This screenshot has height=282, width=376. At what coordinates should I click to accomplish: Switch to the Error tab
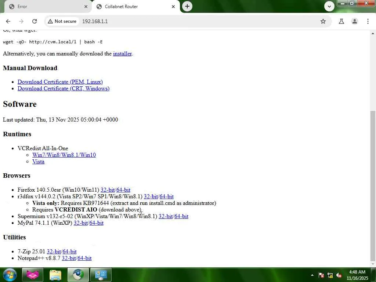pos(47,7)
